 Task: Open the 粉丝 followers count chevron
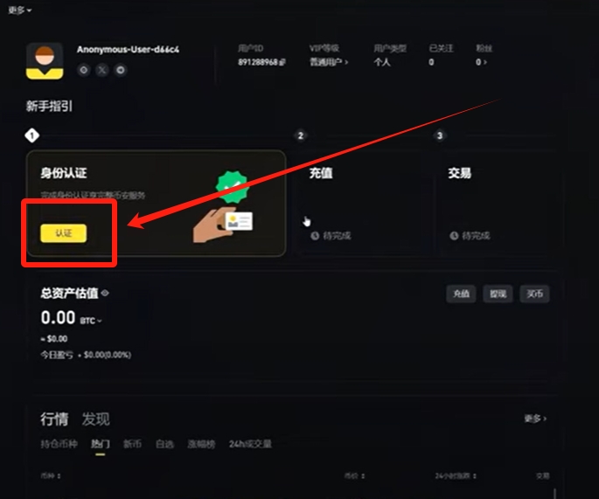(485, 62)
